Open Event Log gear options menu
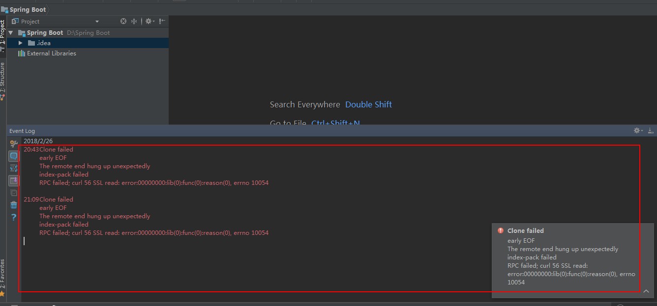 638,130
